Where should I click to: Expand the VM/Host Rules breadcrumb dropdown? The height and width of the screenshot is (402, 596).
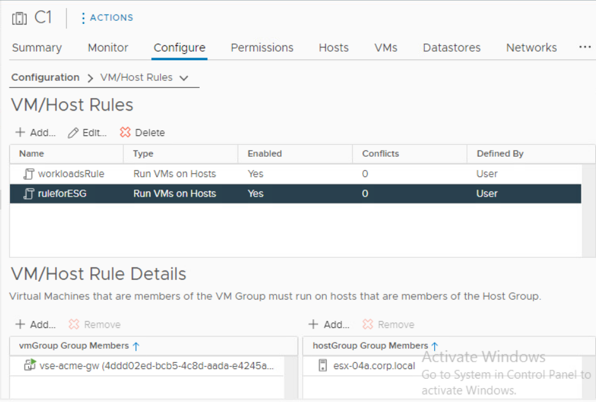click(184, 78)
